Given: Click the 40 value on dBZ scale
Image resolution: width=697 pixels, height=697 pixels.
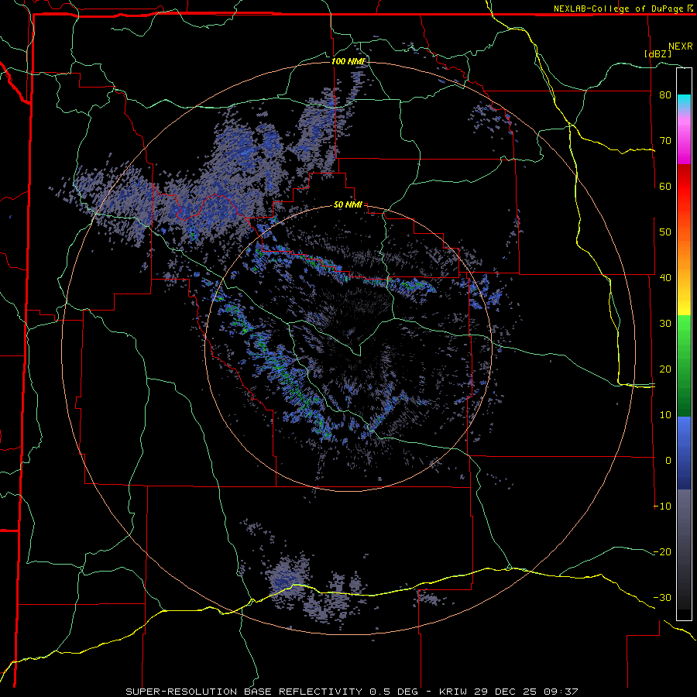Looking at the screenshot, I should (x=665, y=278).
